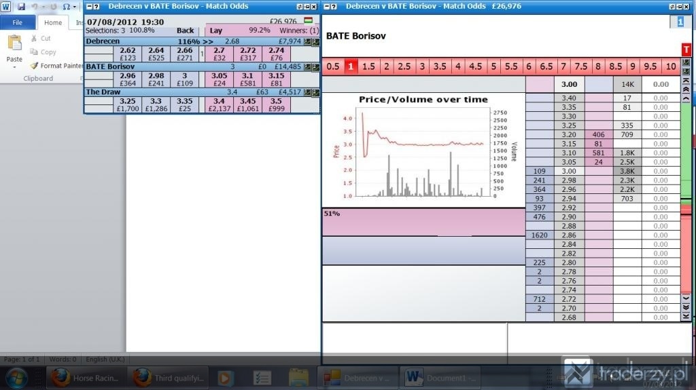Click The Draw selection name

103,92
